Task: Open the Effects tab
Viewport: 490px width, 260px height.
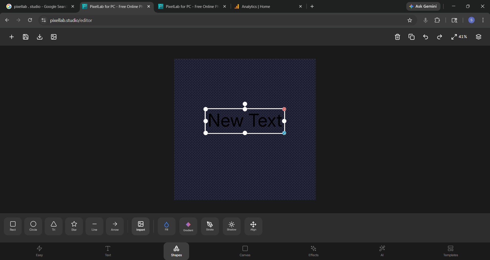Action: tap(313, 251)
